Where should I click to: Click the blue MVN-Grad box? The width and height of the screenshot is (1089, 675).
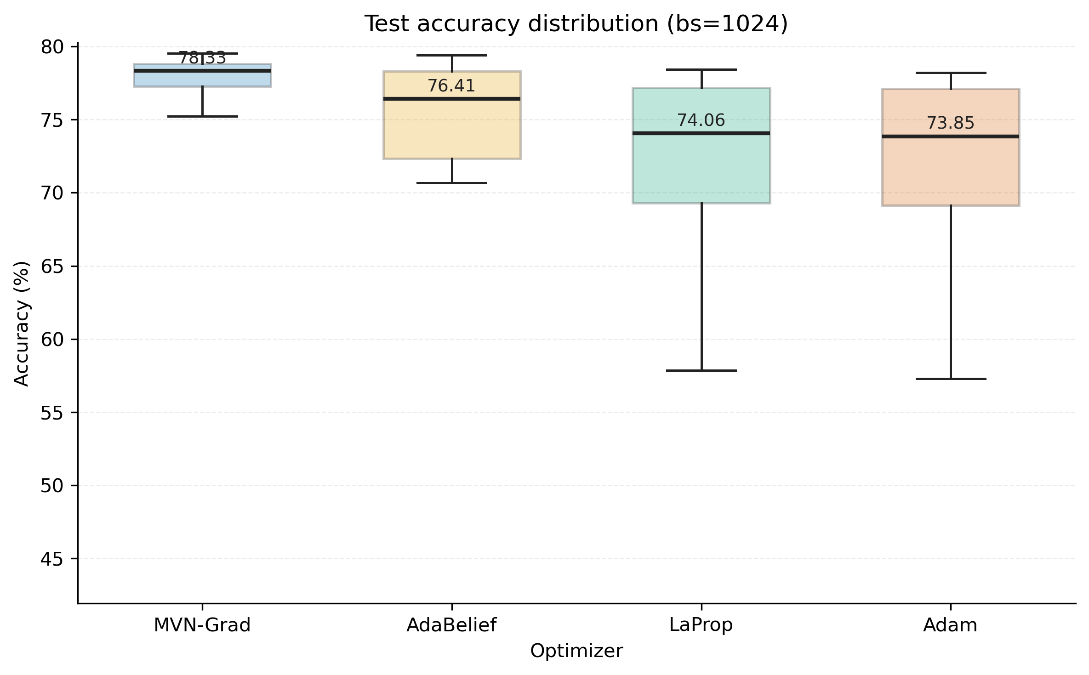[x=202, y=79]
